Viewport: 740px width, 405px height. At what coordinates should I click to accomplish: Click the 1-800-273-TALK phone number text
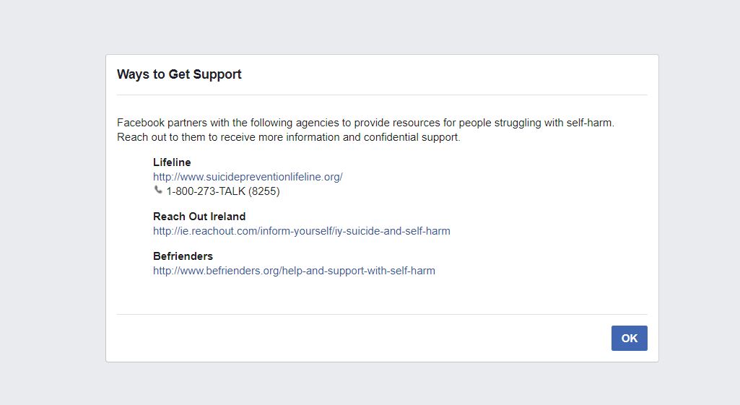click(x=206, y=191)
